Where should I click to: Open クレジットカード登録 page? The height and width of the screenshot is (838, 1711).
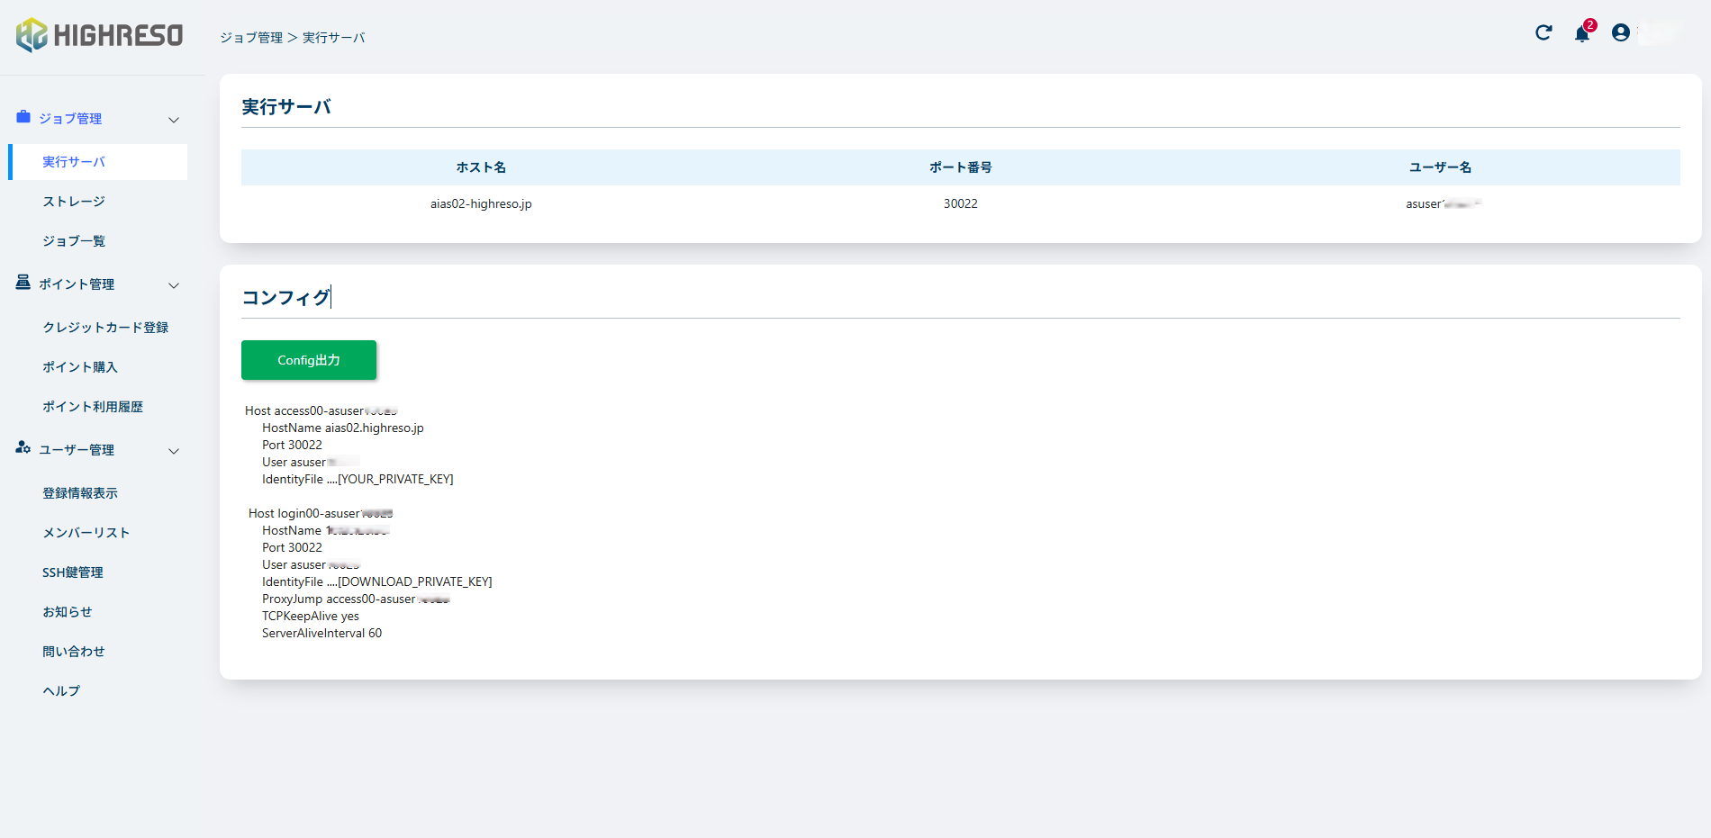click(105, 328)
